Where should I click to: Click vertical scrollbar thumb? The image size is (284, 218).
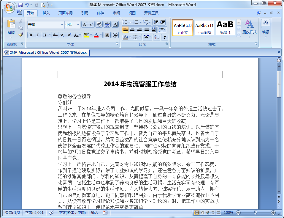coord(279,84)
